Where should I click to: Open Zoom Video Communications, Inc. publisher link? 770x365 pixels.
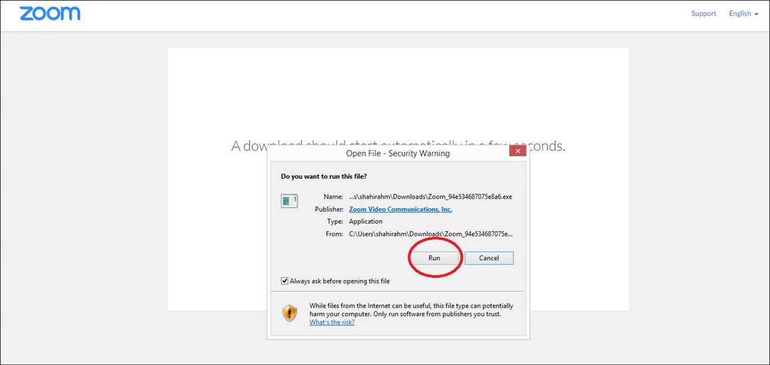click(400, 209)
